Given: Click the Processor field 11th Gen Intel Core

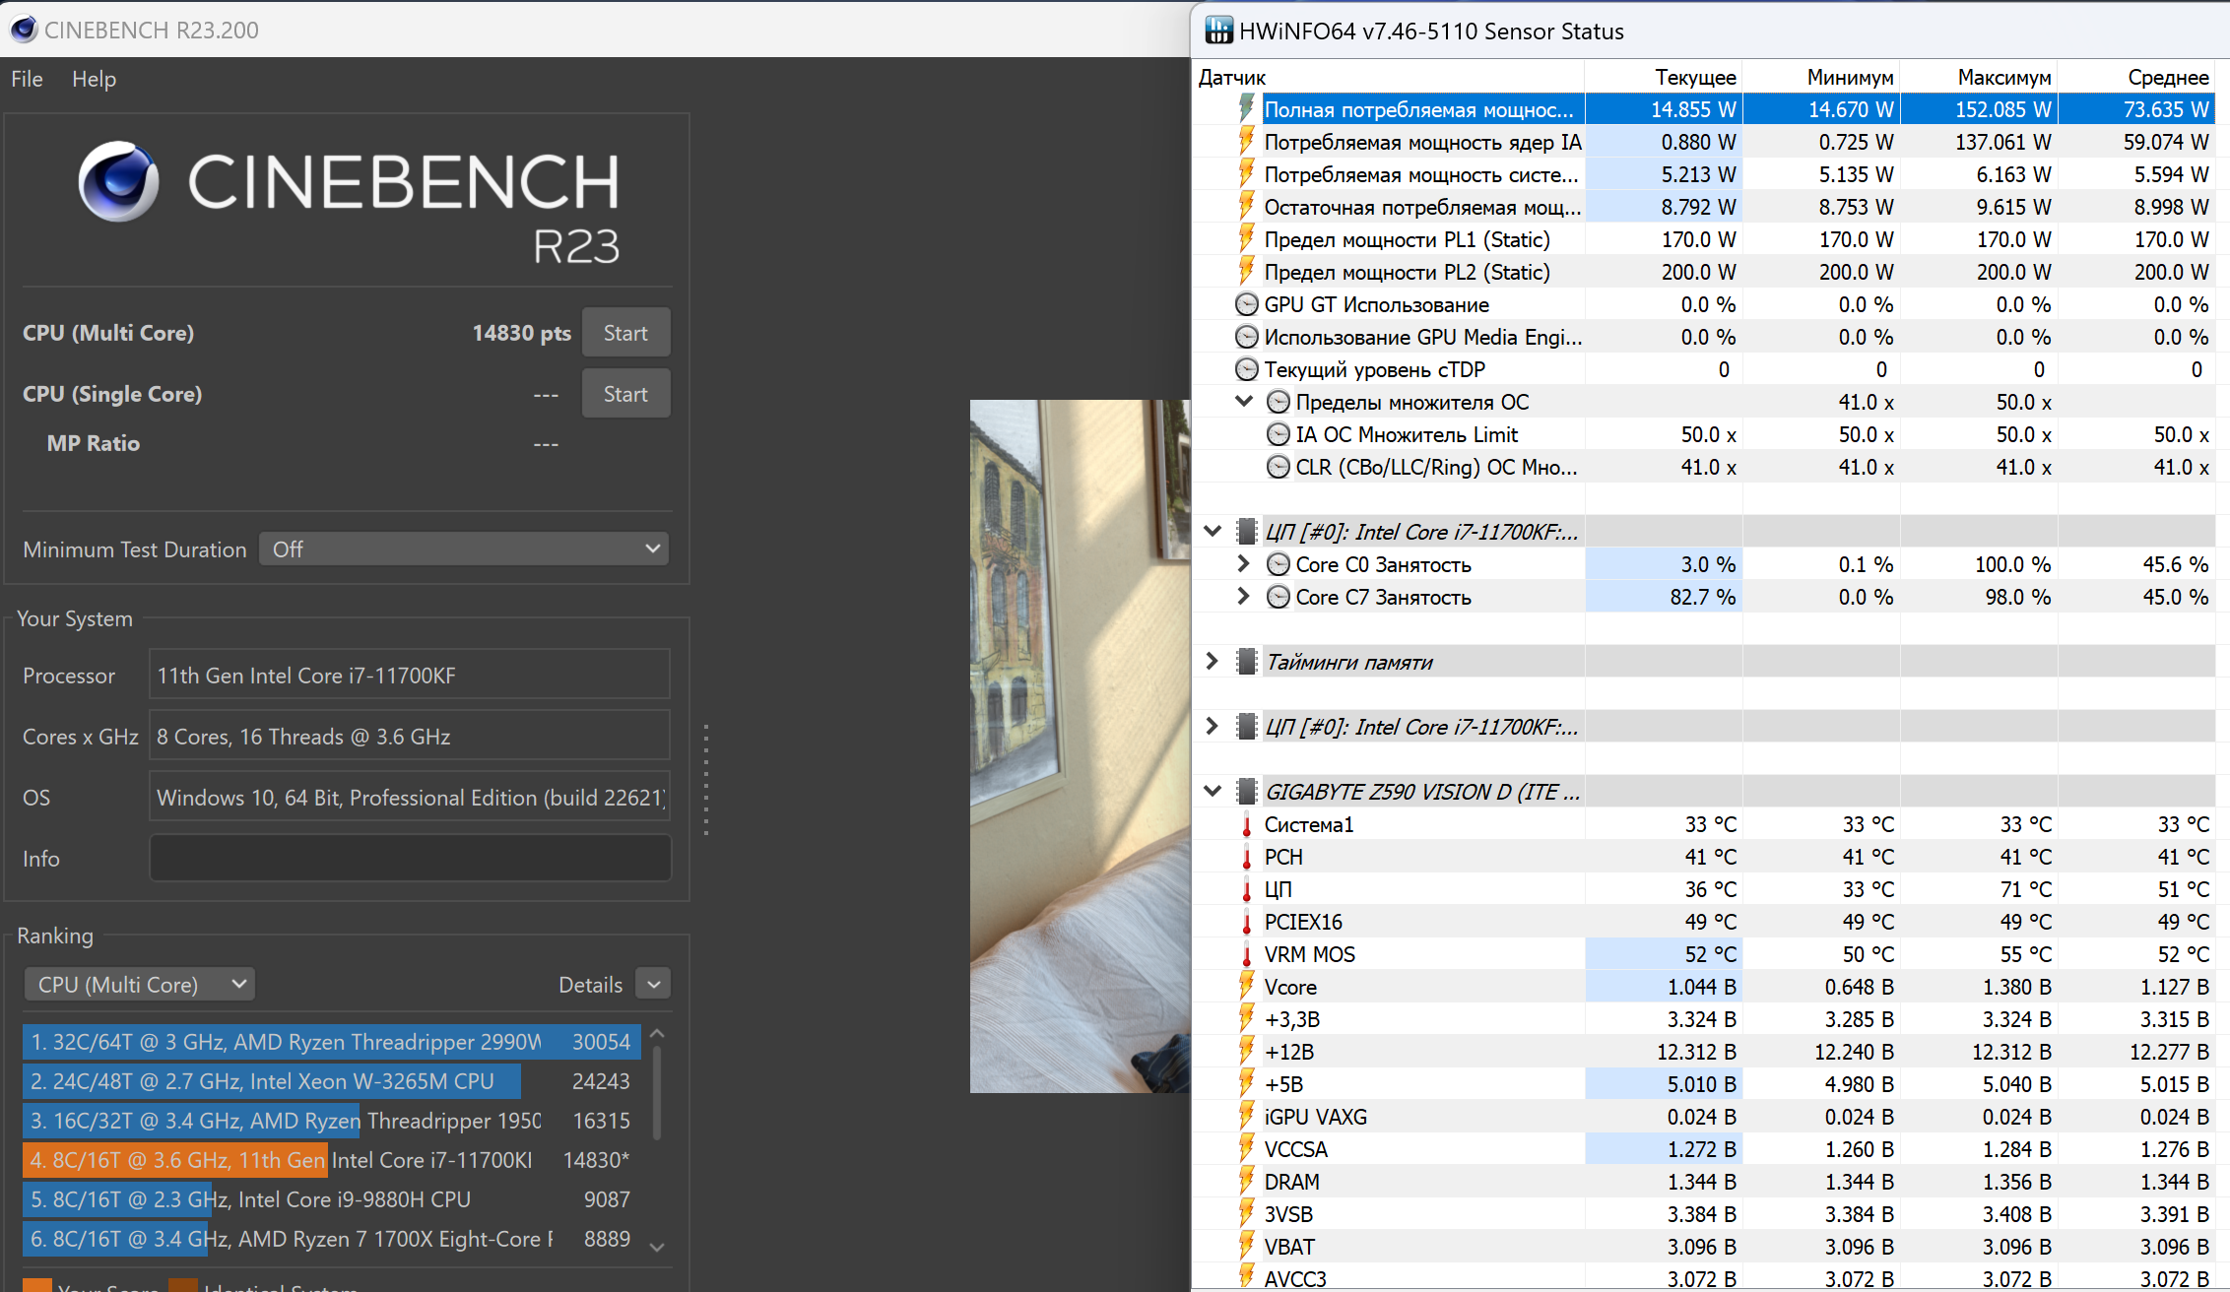Looking at the screenshot, I should point(410,675).
